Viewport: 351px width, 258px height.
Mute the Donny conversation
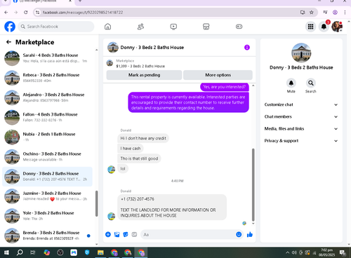[291, 83]
